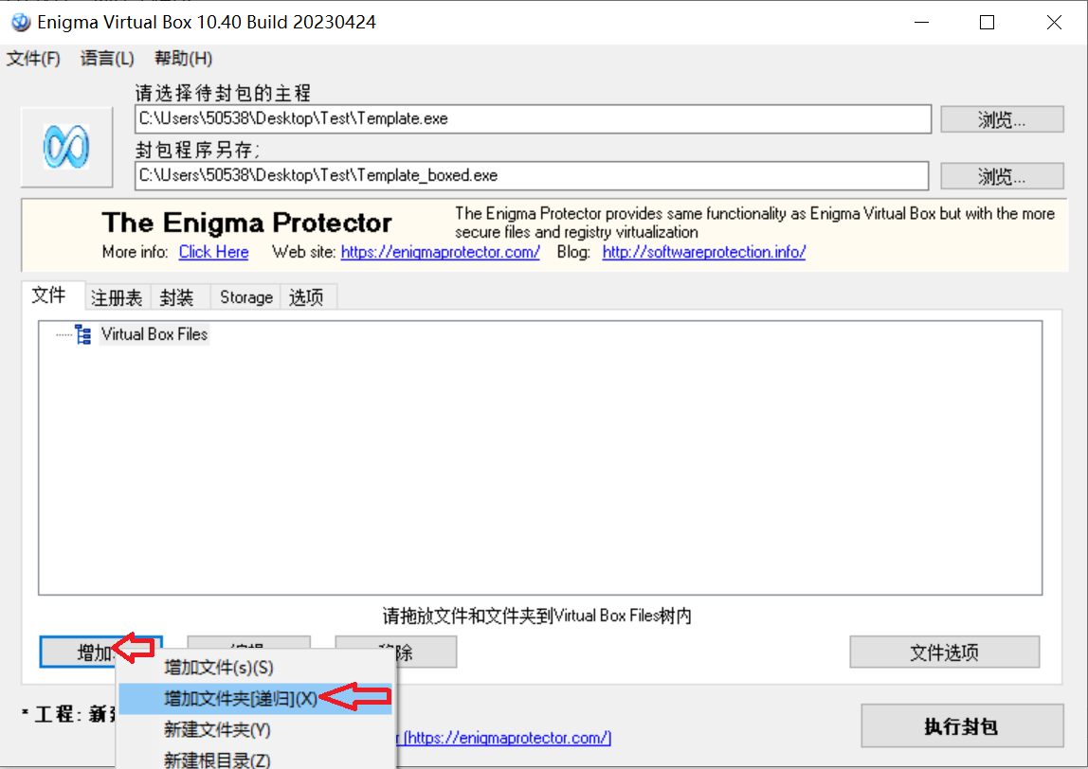Image resolution: width=1088 pixels, height=769 pixels.
Task: Open the 语言(L) menu
Action: coord(107,59)
